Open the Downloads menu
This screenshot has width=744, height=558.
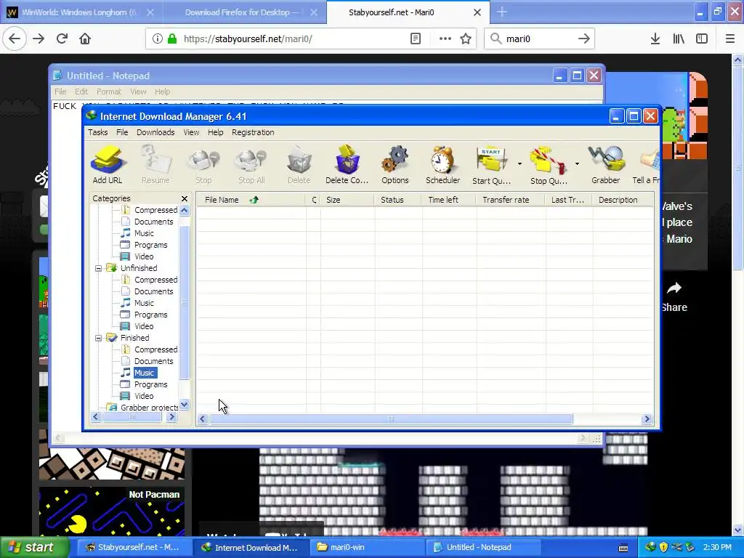155,132
